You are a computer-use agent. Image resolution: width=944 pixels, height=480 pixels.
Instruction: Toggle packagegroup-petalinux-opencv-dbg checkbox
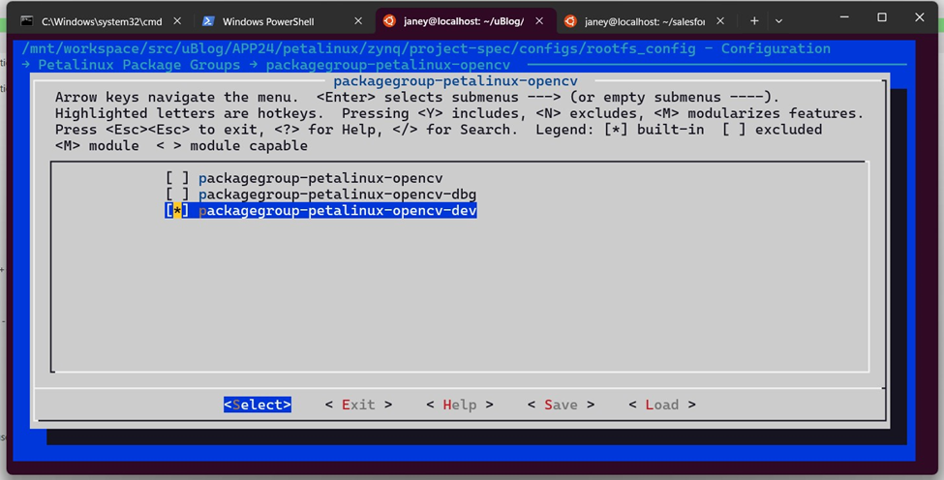tap(177, 195)
